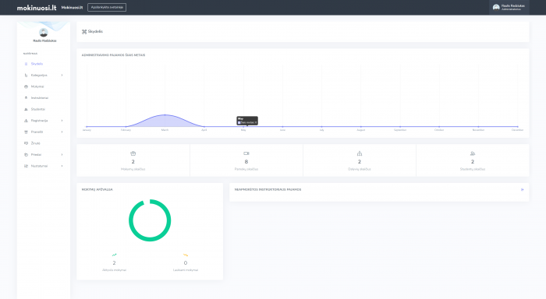Expand the Pranešti submenu arrow
The height and width of the screenshot is (299, 546).
click(x=62, y=132)
